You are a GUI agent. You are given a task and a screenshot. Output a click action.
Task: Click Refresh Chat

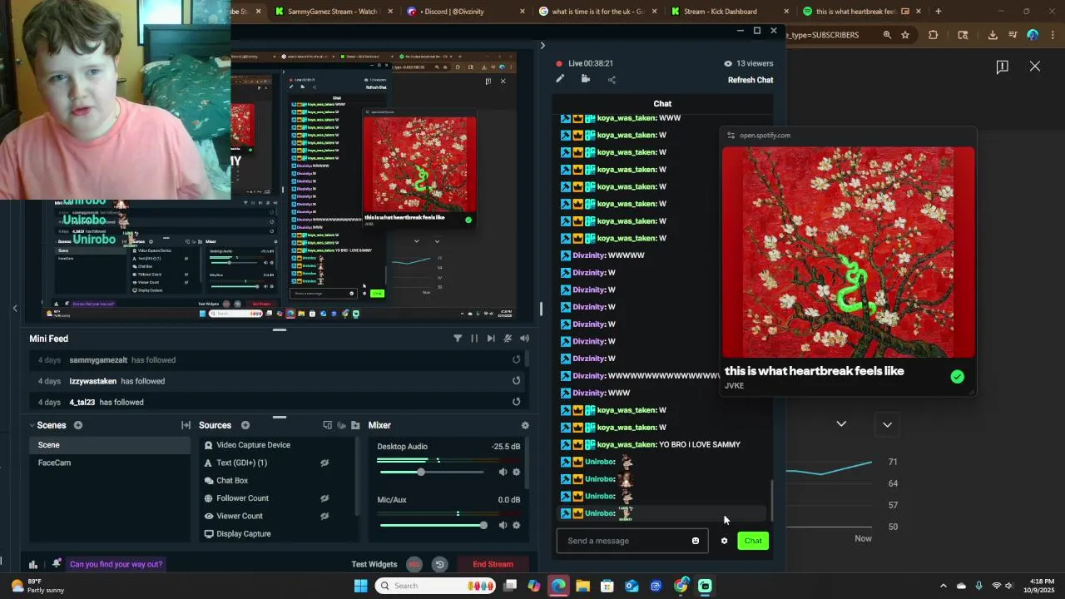pyautogui.click(x=750, y=80)
